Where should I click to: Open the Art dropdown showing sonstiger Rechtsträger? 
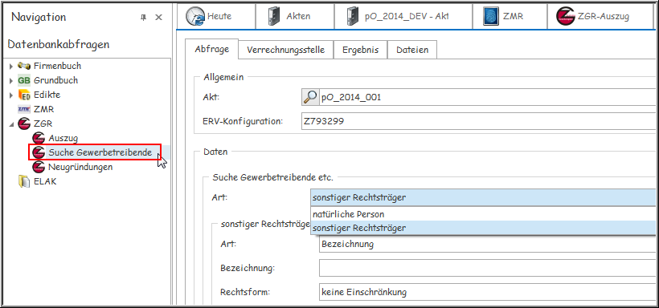click(483, 197)
